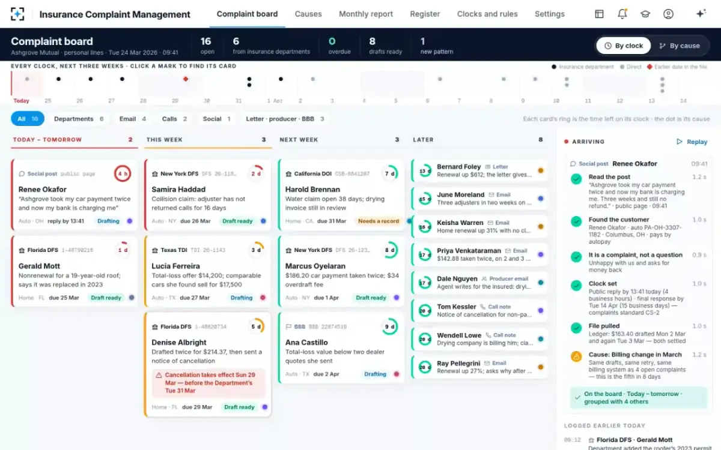This screenshot has height=450, width=721.
Task: Open the Complaint board tab
Action: tap(247, 14)
